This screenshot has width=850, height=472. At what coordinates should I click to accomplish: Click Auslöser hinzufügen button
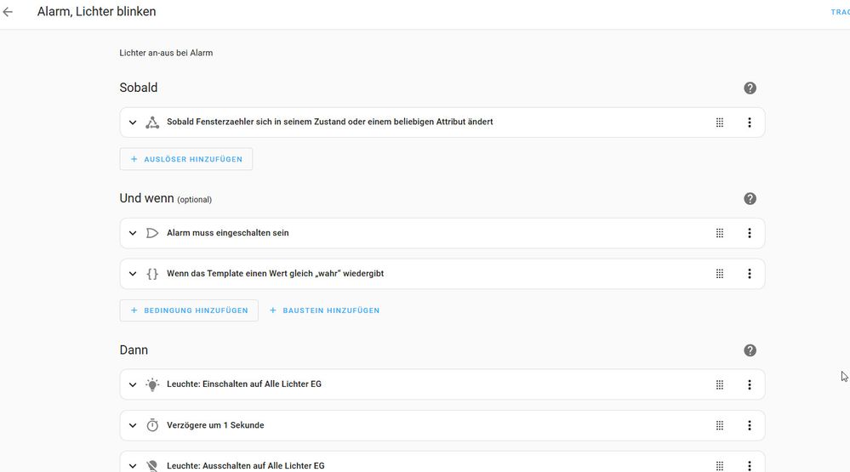[186, 159]
